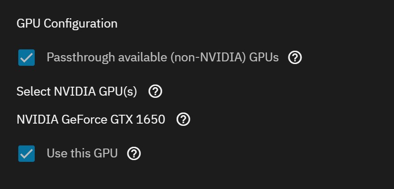The image size is (394, 189).
Task: Uncheck Passthrough available (non-NVIDIA) GPUs checkbox
Action: pyautogui.click(x=26, y=58)
